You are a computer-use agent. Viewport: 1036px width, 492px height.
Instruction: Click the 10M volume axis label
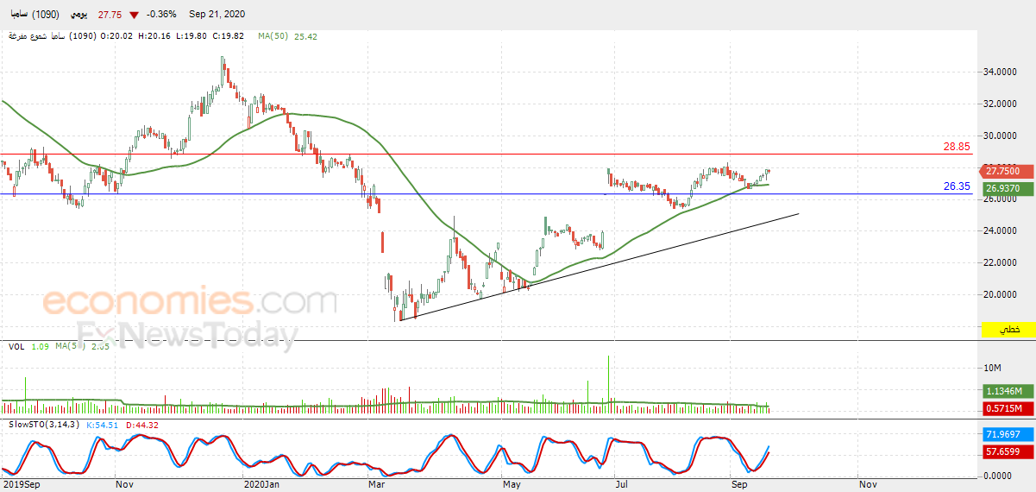pos(993,368)
